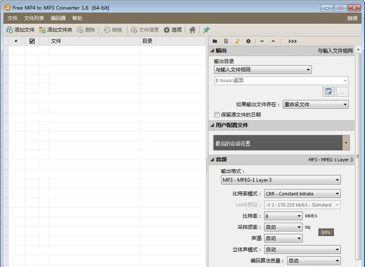
Task: Click the 添加文件夹 (add folder) toolbar button
Action: 55,30
